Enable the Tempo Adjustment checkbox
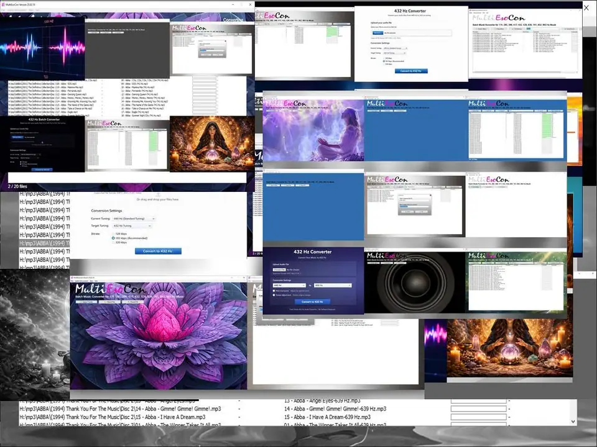The width and height of the screenshot is (597, 447). click(274, 295)
